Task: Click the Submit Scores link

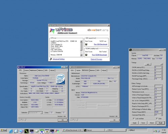Action: 96,59
